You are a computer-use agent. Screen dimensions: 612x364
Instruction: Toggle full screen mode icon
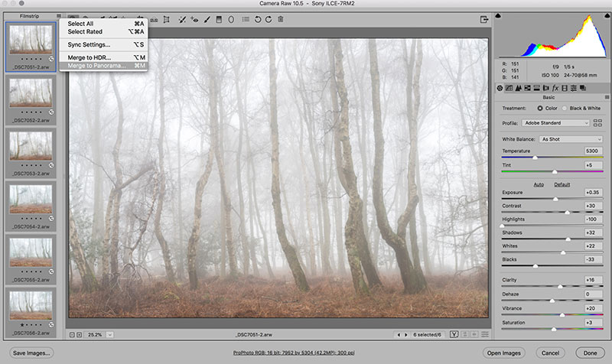coord(484,20)
